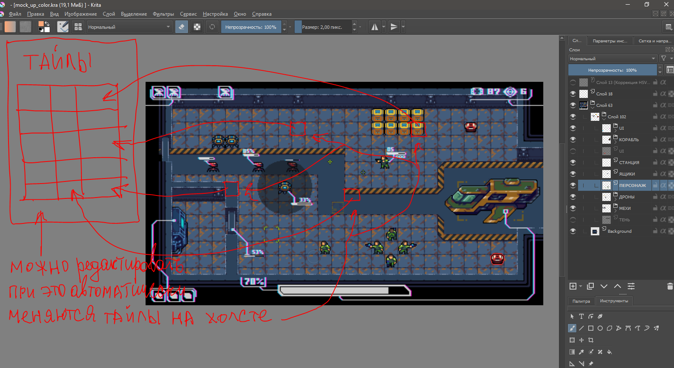Select the Reference images pin tool

click(x=591, y=364)
